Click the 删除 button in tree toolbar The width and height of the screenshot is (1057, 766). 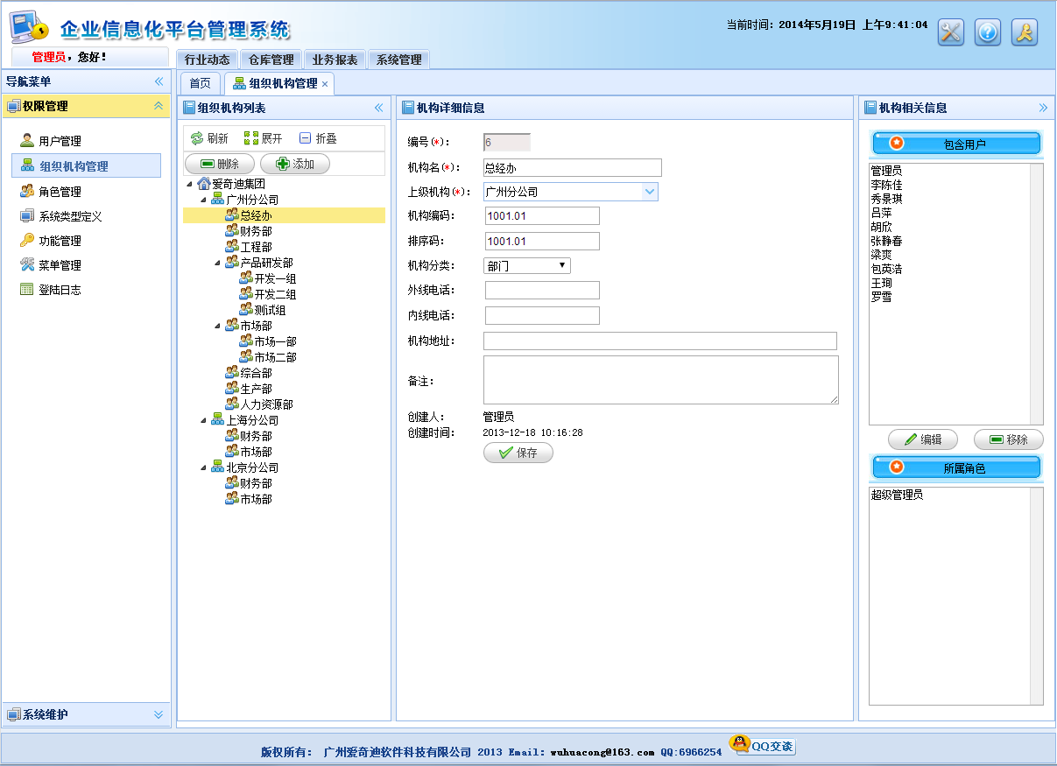click(219, 164)
